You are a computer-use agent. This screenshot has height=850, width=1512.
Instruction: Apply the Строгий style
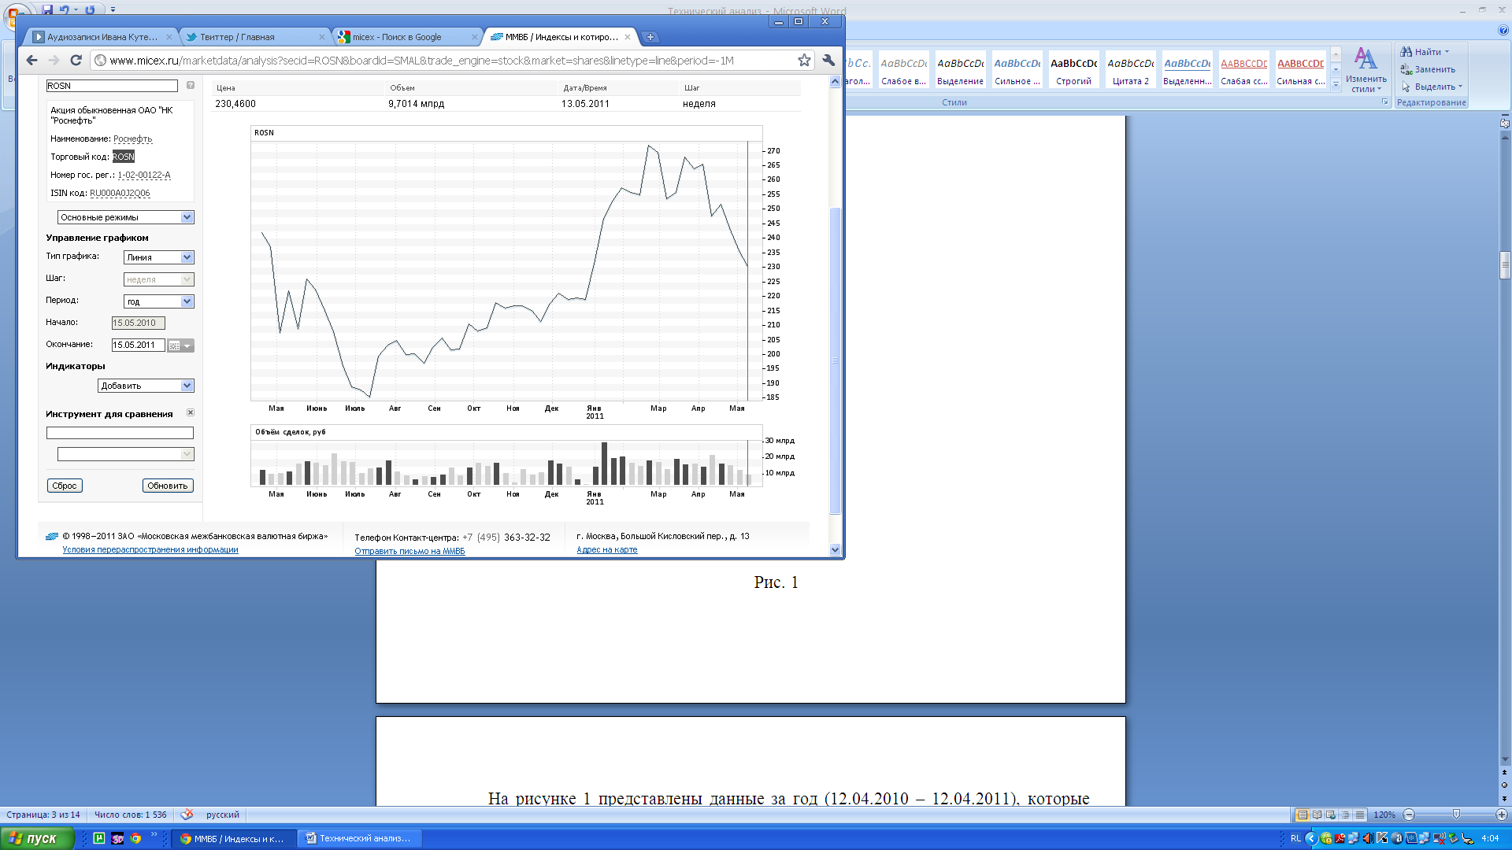(1073, 70)
